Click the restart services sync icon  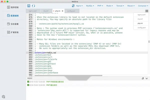pyautogui.click(x=73, y=6)
